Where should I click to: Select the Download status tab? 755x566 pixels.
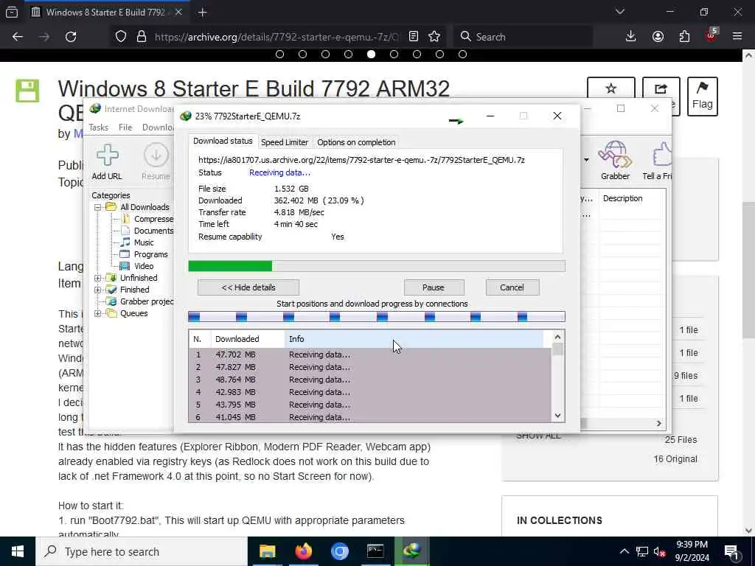tap(223, 141)
